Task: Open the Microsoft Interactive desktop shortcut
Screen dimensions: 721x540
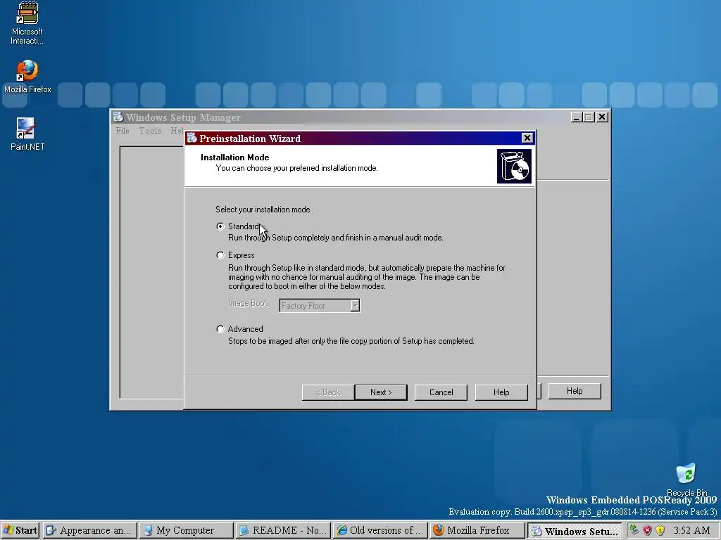Action: point(27,23)
